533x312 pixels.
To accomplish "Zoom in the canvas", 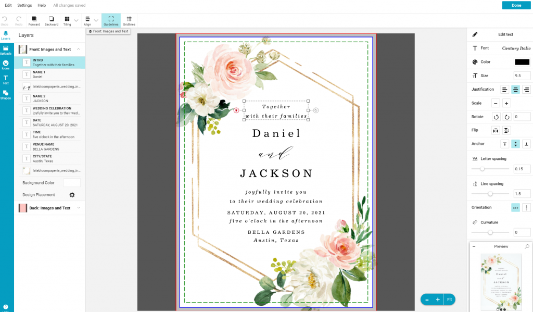I will (438, 299).
